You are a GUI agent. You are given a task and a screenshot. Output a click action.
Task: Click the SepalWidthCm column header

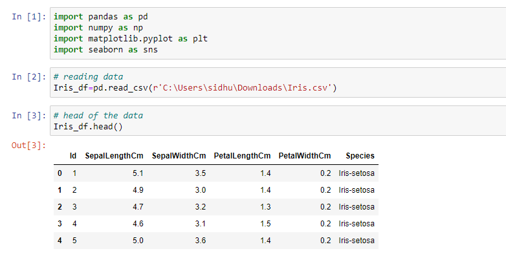(179, 156)
